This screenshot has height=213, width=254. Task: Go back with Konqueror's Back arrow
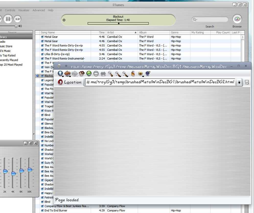[67, 74]
